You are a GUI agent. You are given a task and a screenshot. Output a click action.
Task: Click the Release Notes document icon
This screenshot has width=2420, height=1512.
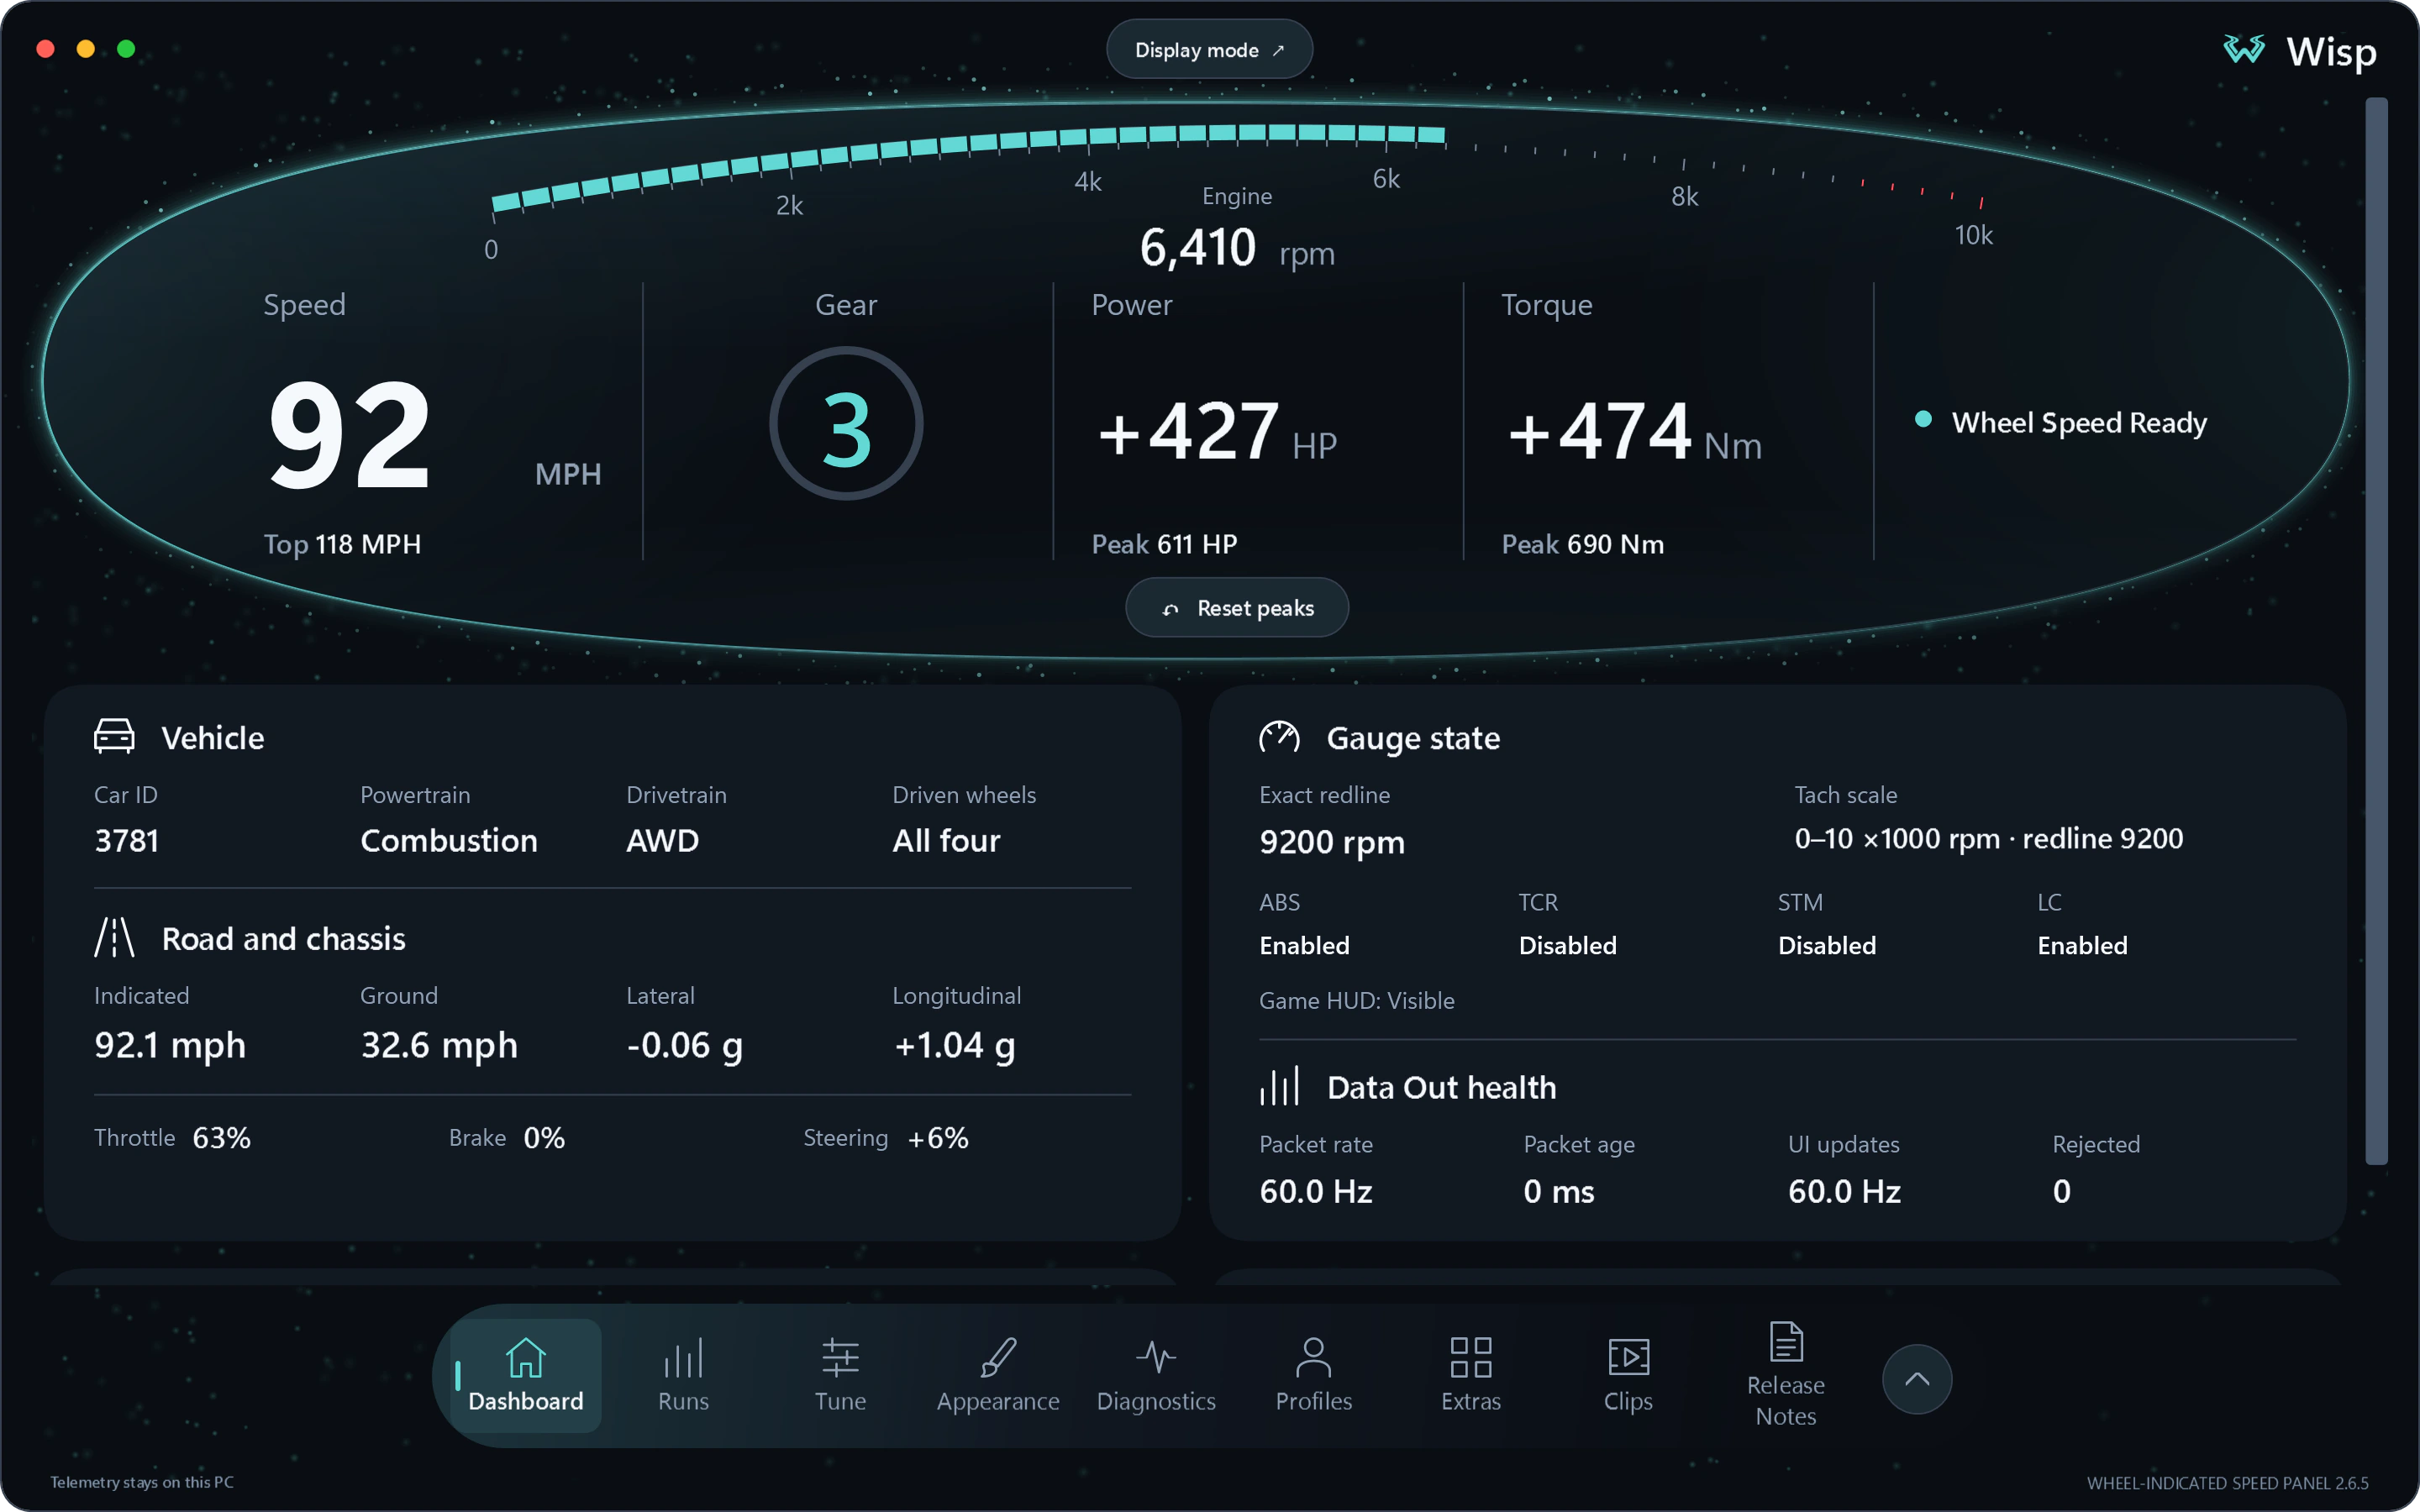coord(1786,1341)
